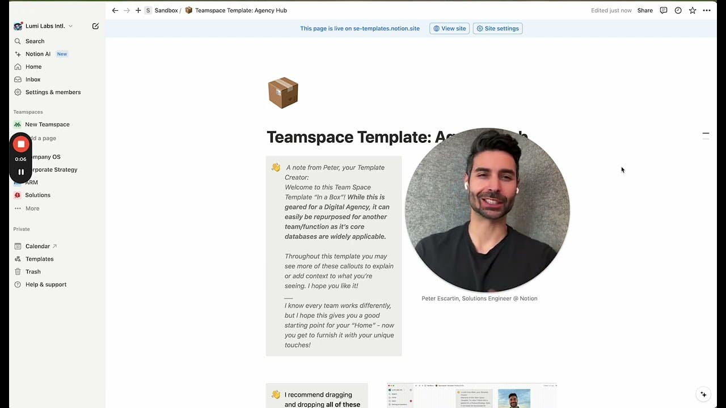Click the Site settings button
Image resolution: width=726 pixels, height=408 pixels.
[x=497, y=28]
